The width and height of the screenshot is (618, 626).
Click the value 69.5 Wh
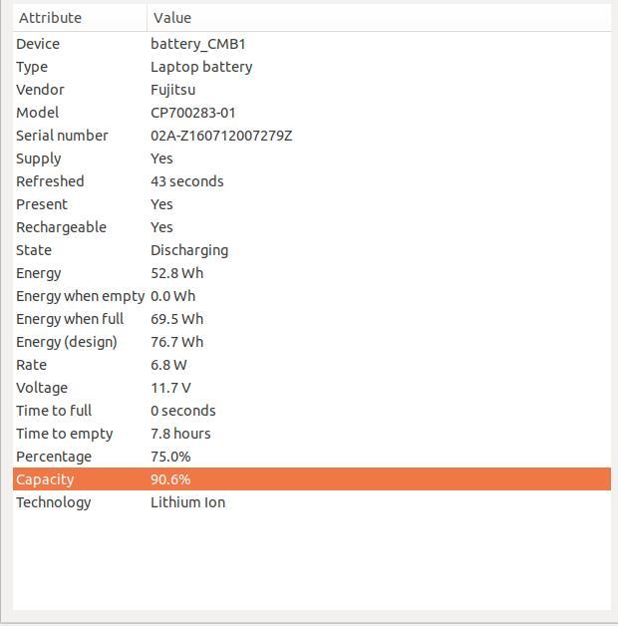pyautogui.click(x=176, y=319)
